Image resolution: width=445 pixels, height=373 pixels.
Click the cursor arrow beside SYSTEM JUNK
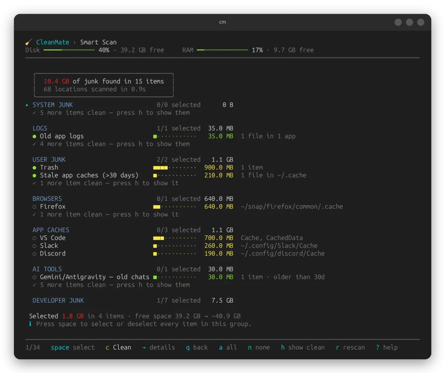pyautogui.click(x=27, y=105)
